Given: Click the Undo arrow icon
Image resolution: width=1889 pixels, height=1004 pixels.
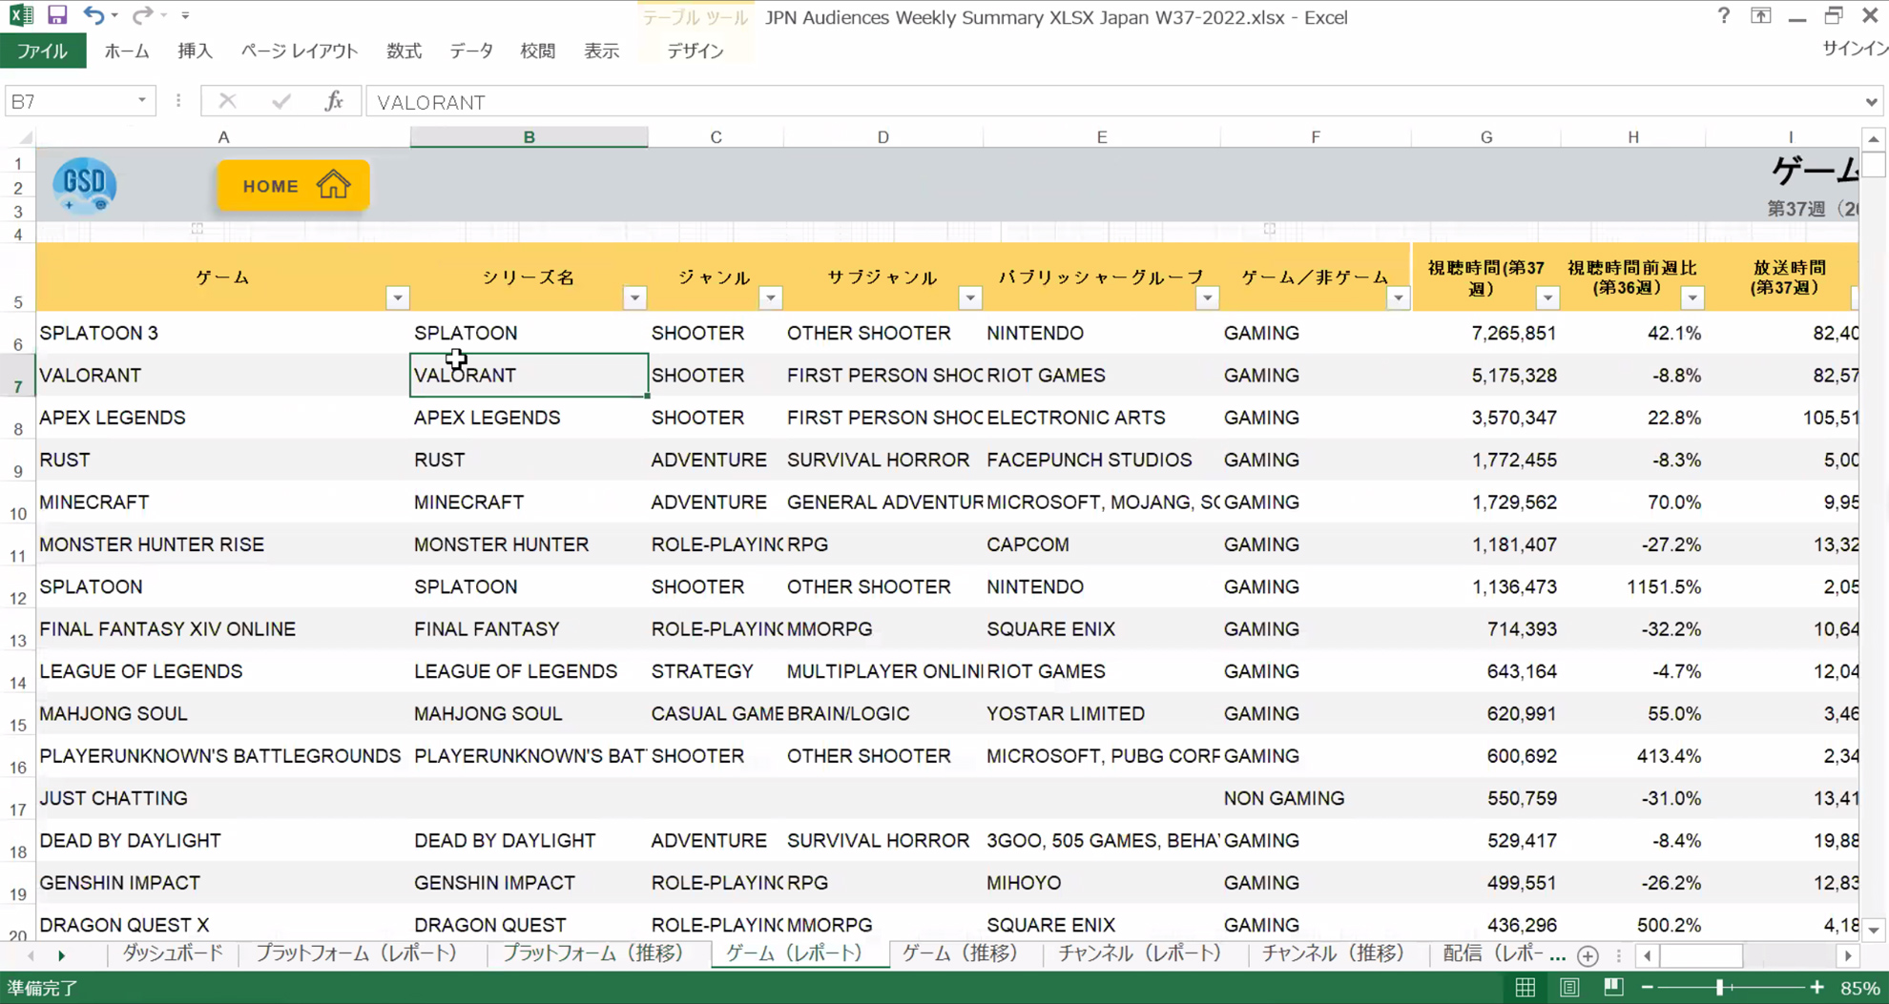Looking at the screenshot, I should point(93,15).
